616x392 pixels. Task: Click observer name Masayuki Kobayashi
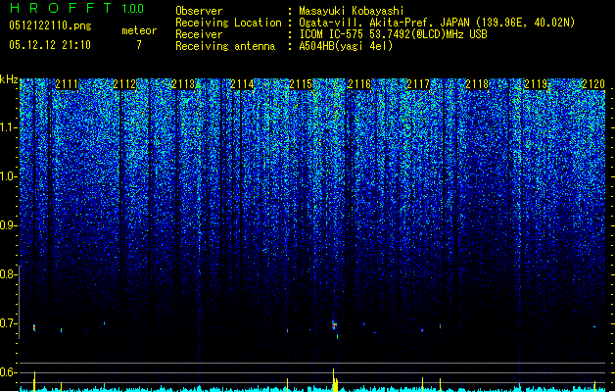coord(352,11)
